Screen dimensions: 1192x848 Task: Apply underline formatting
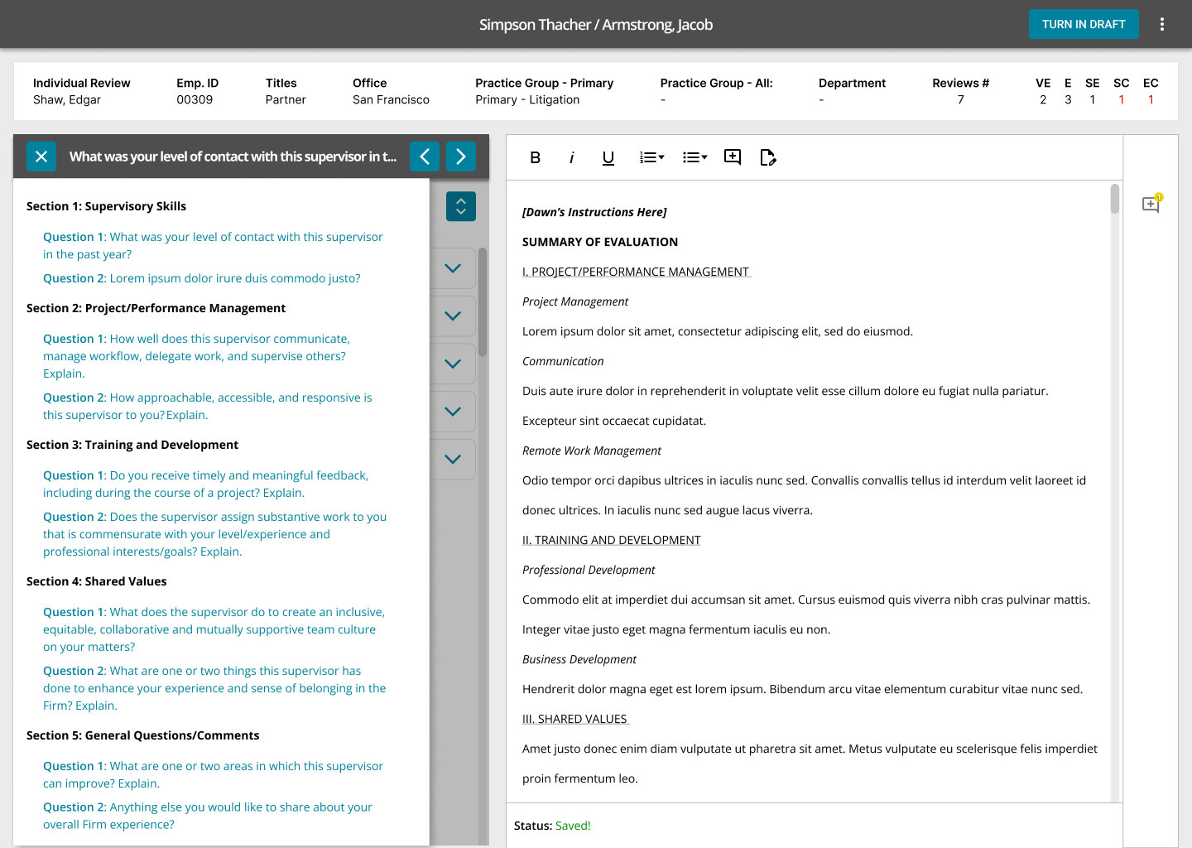point(608,157)
